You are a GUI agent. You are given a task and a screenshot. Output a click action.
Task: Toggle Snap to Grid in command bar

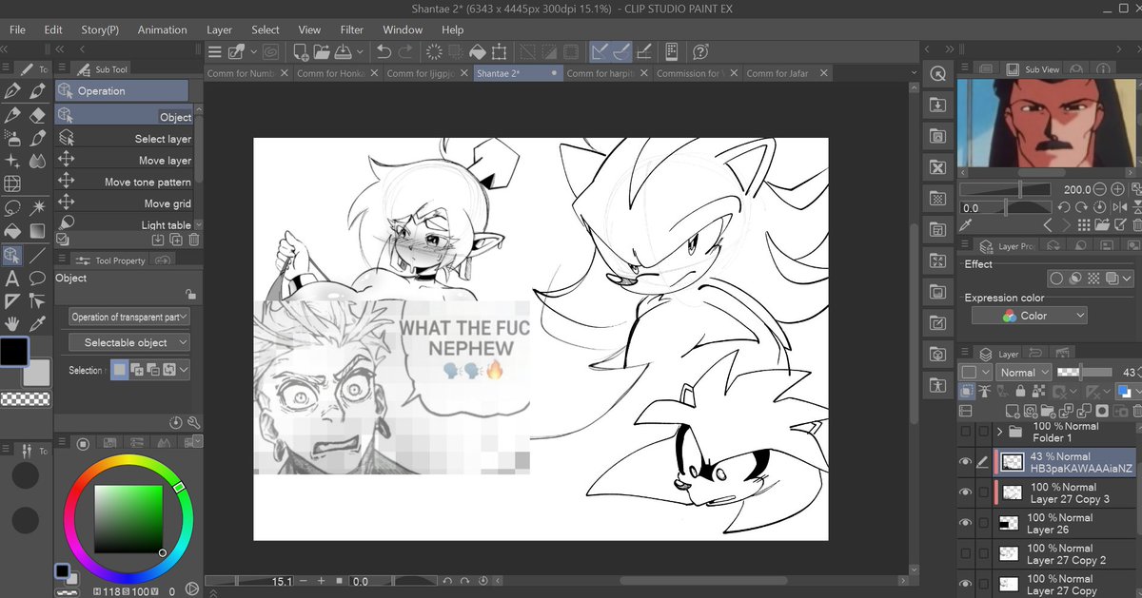point(644,51)
